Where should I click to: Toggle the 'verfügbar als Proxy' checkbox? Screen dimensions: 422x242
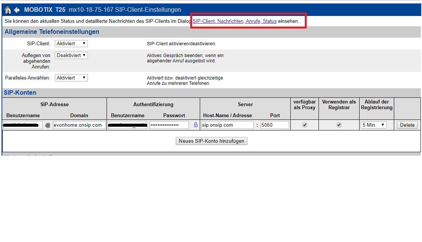(304, 125)
